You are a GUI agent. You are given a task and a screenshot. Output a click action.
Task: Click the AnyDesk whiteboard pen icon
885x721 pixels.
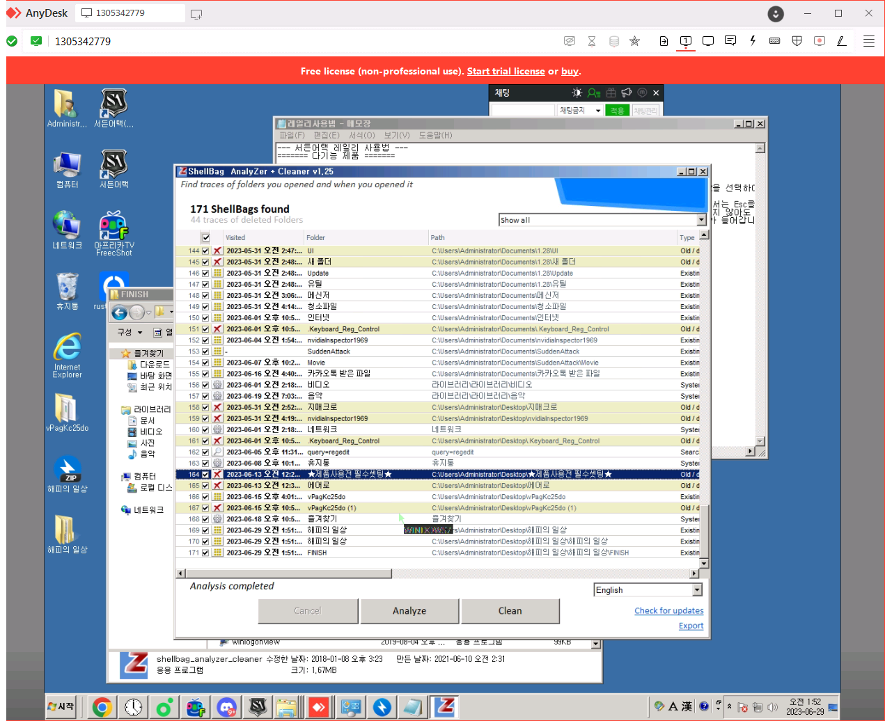pyautogui.click(x=841, y=41)
